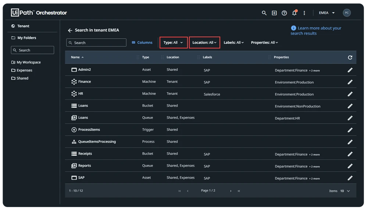Edit the Loans queue row
Screen dimensions: 368x211
coord(350,118)
